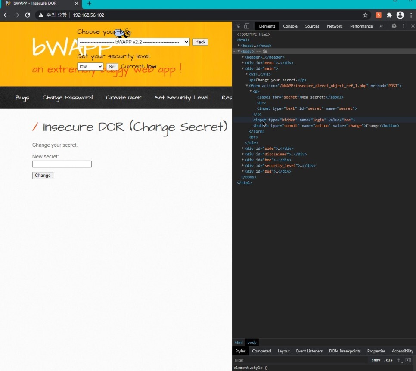Viewport: 416px width, 371px height.
Task: Expand the div id="disclaimer" node
Action: (x=243, y=154)
